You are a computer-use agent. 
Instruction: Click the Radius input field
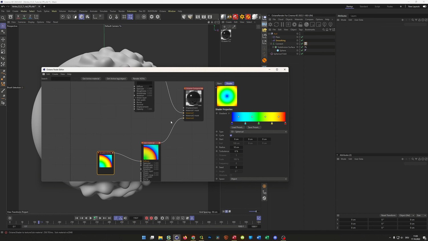click(236, 147)
